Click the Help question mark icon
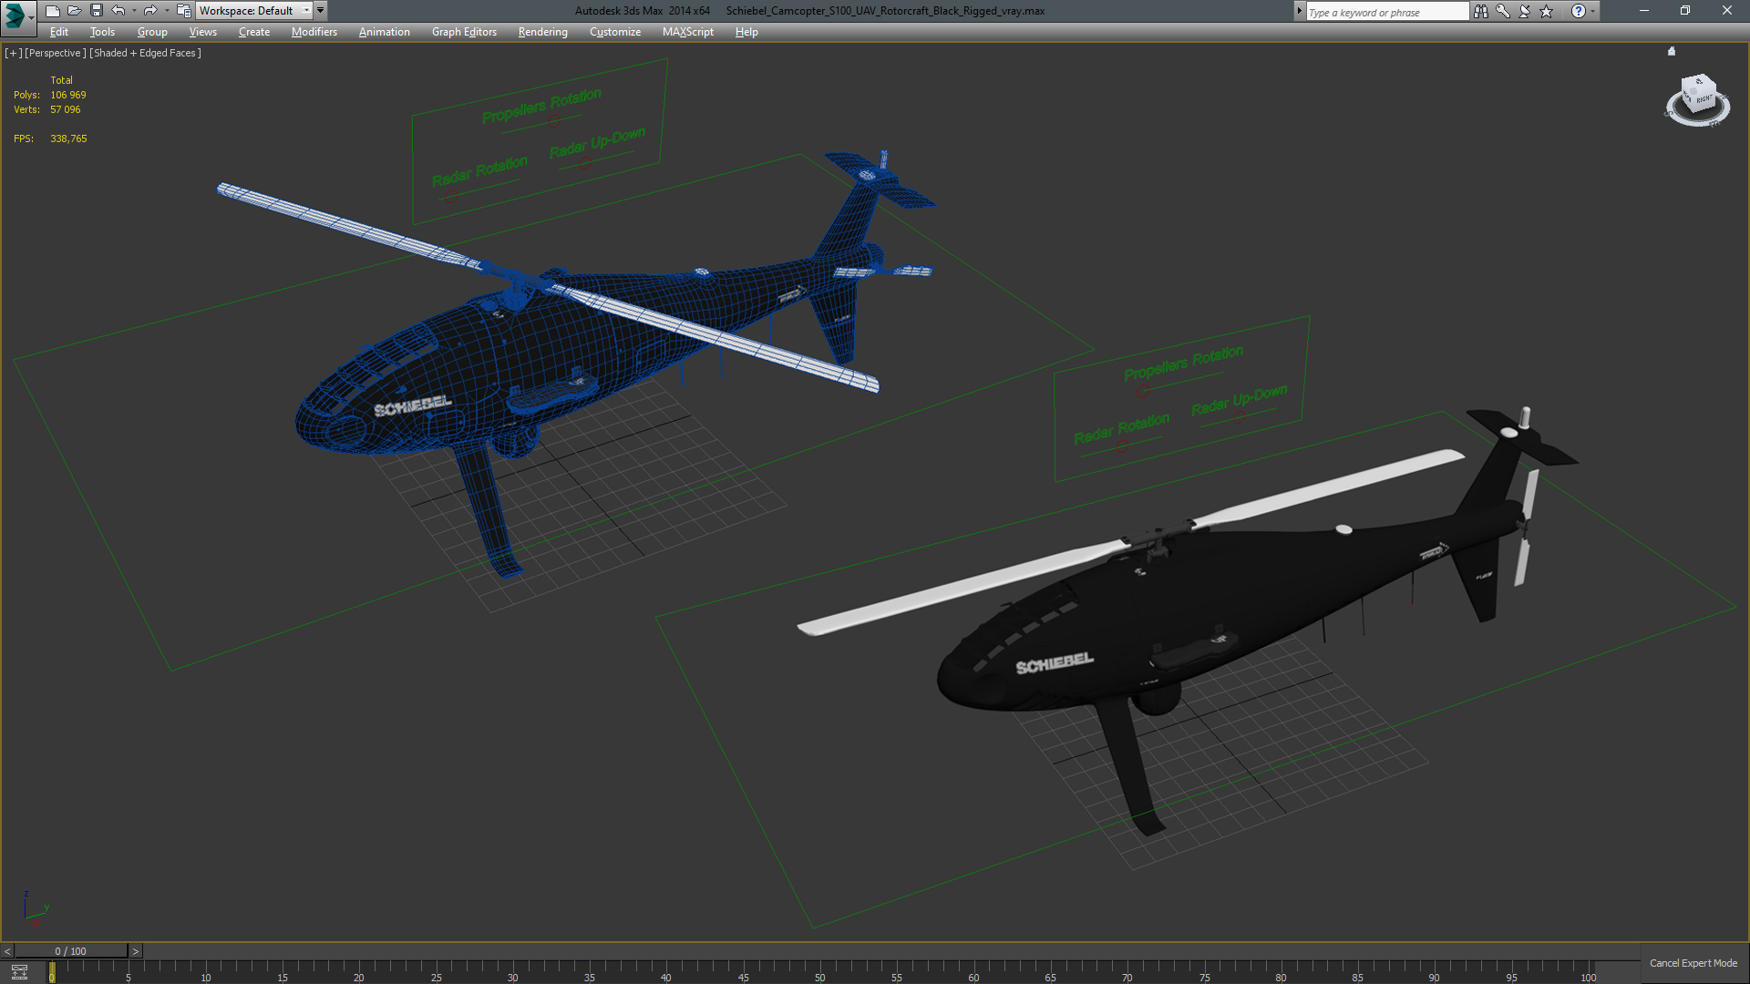The width and height of the screenshot is (1750, 984). tap(1579, 11)
